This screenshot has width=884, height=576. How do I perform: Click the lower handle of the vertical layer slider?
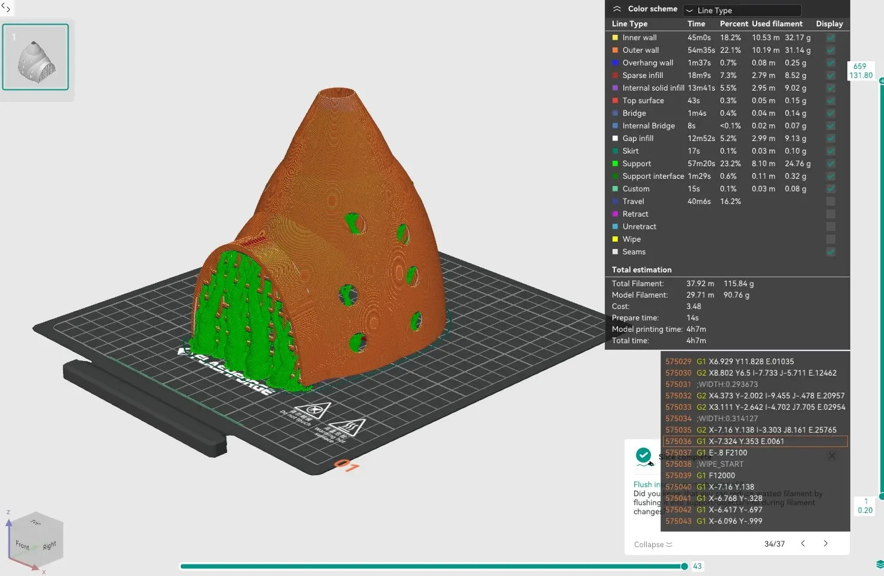click(x=882, y=496)
